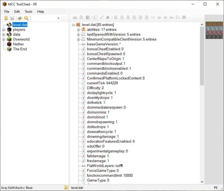The height and width of the screenshot is (191, 224).
Task: Click the Cut scissors toolbar icon
Action: (75, 17)
